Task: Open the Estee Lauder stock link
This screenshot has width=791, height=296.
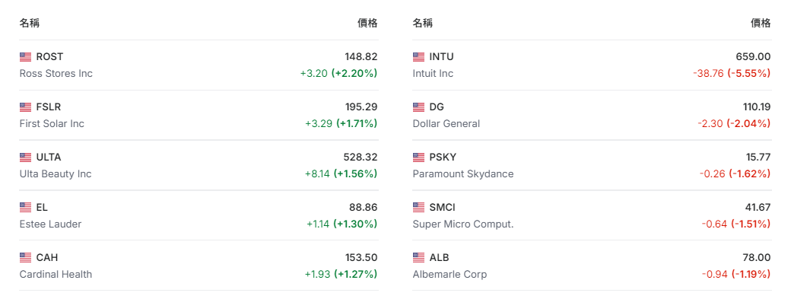Action: point(50,224)
